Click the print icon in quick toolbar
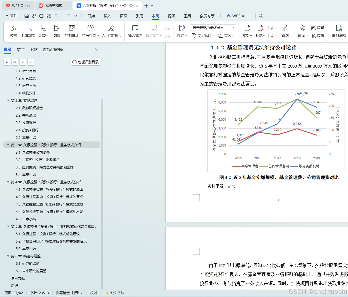The width and height of the screenshot is (348, 297). pyautogui.click(x=41, y=16)
